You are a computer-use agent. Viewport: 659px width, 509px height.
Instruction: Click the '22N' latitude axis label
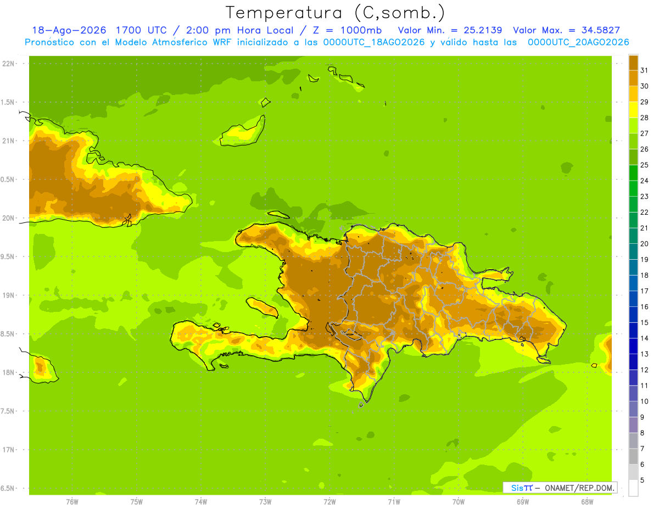coord(7,64)
